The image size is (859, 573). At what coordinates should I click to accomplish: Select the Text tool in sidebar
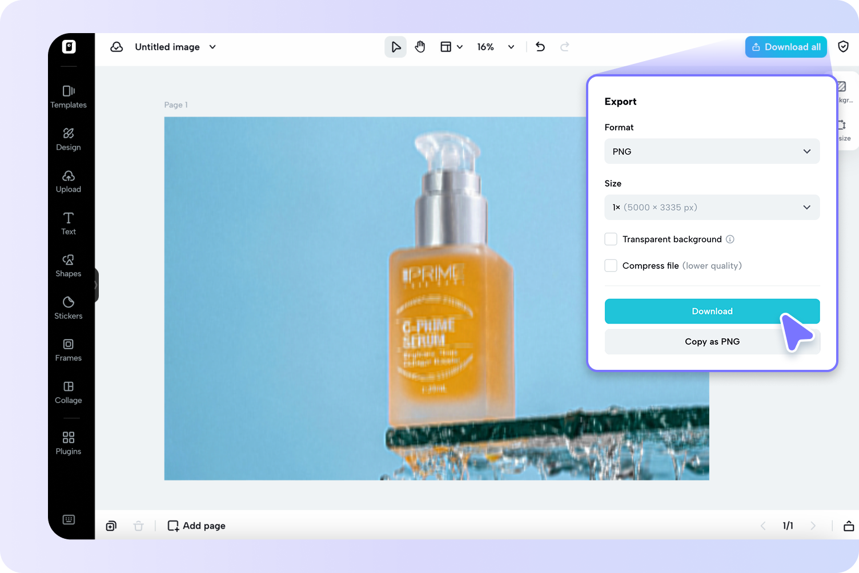[69, 224]
